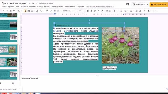Open the downloaded Тунгусский запо...pptx file

8,89
